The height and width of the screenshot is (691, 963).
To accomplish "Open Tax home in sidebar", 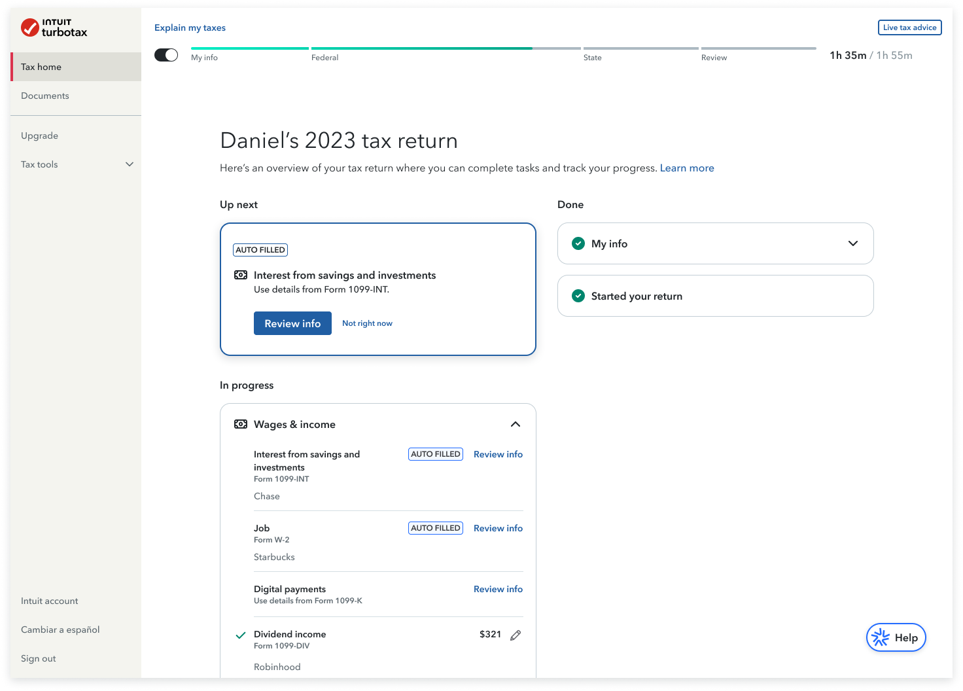I will 76,67.
